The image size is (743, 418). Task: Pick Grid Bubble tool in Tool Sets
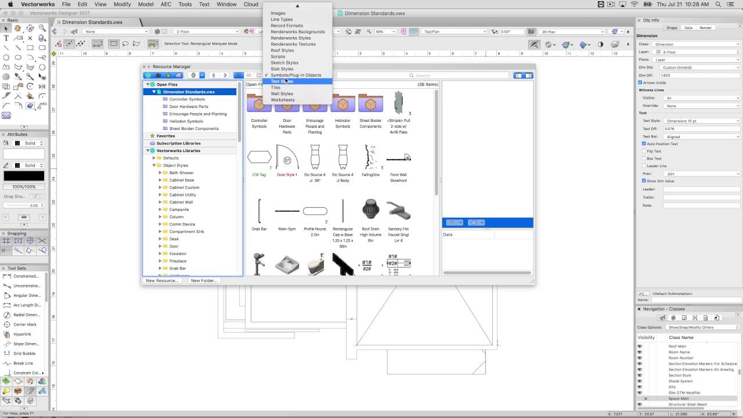[x=20, y=354]
